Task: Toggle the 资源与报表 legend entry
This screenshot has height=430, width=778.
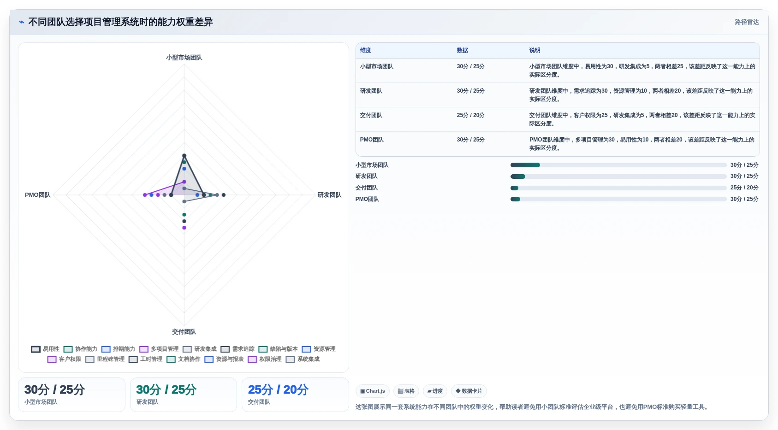Action: (224, 359)
